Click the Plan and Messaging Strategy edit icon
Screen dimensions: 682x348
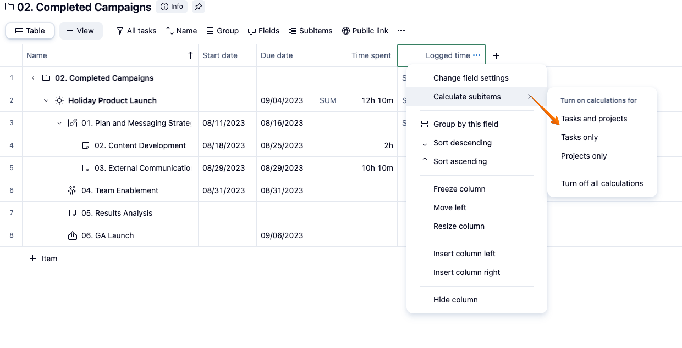(x=72, y=123)
